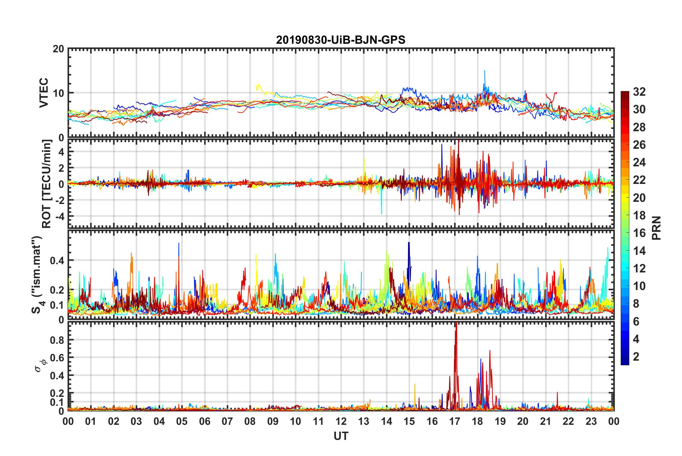The height and width of the screenshot is (456, 682).
Task: Click the ROT [TECU/min] axis label
Action: pos(47,184)
